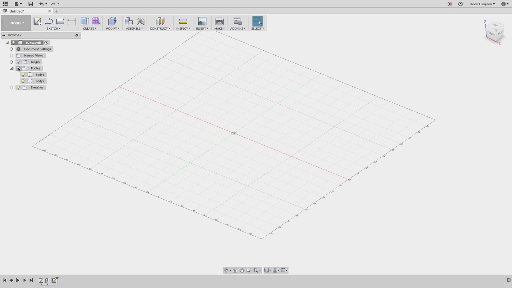Pick the Measure ruler icon

[x=183, y=22]
